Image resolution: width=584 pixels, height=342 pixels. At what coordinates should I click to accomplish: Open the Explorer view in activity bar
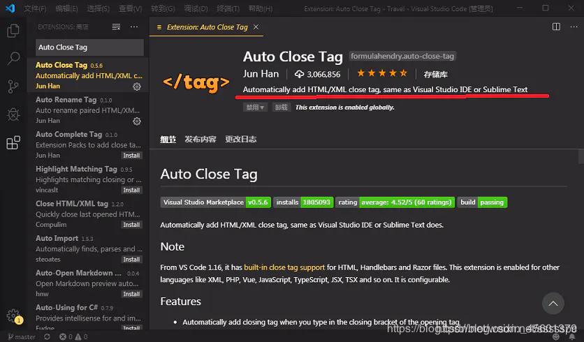(13, 31)
